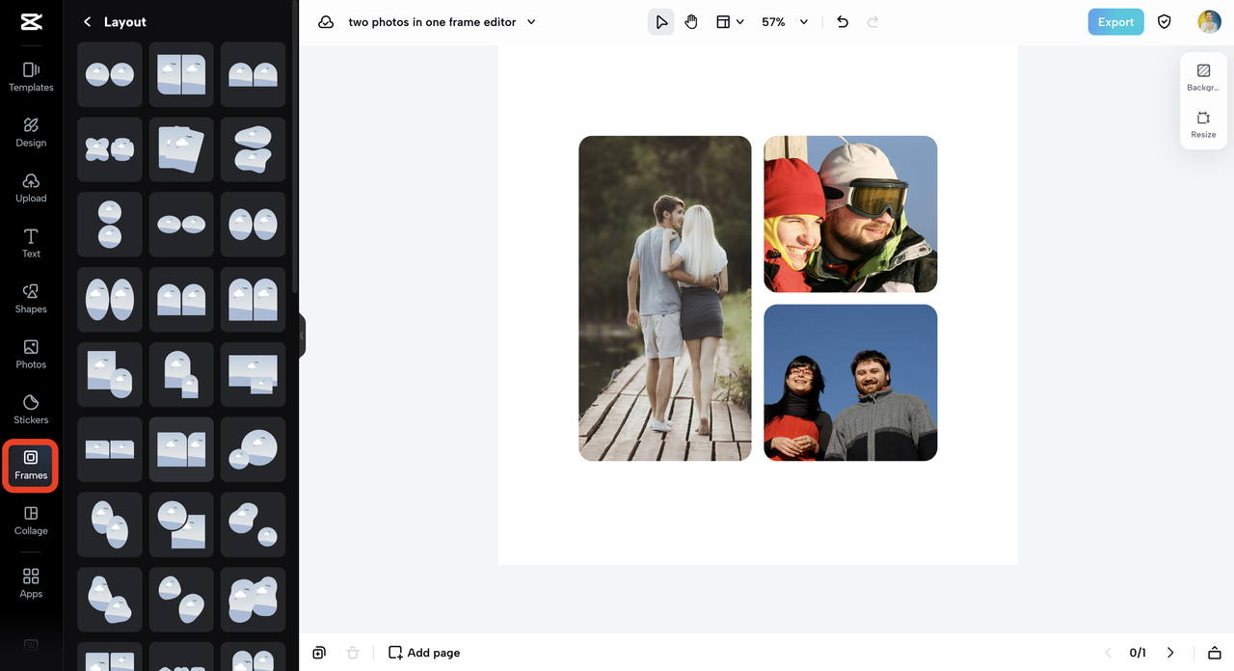Expand the project name dropdown arrow

coord(531,22)
